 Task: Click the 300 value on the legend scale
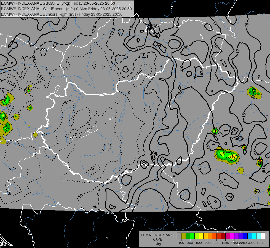190,243
